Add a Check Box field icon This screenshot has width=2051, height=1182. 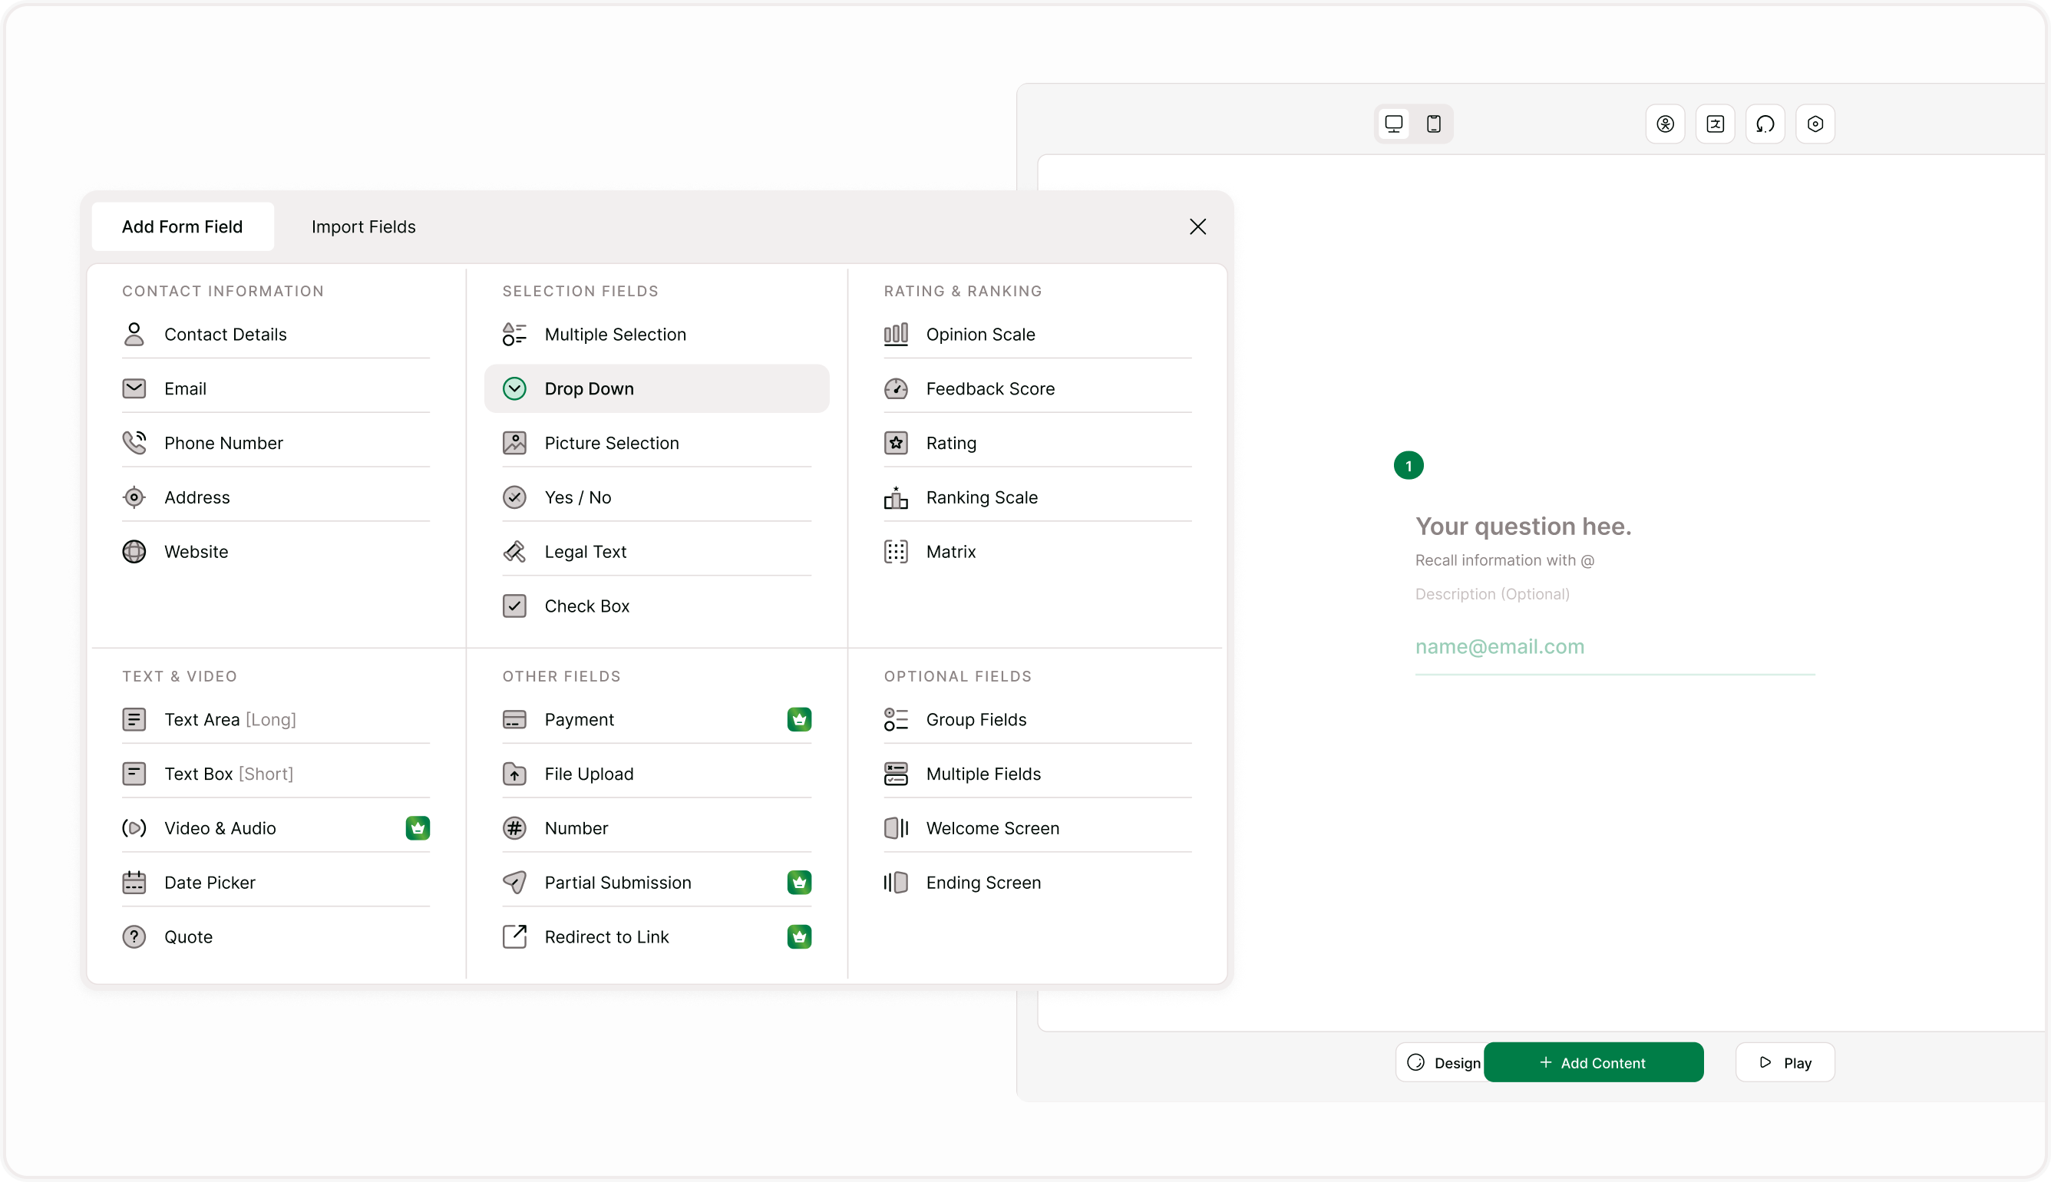514,606
